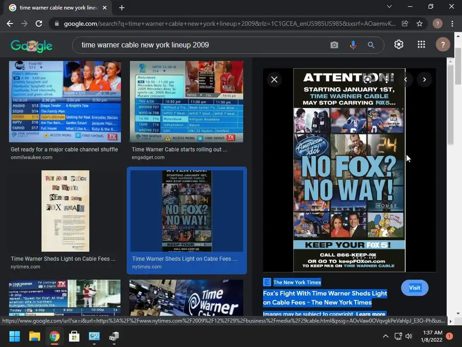Click the nytimes.com label under ransom note image
The width and height of the screenshot is (462, 347).
(25, 267)
